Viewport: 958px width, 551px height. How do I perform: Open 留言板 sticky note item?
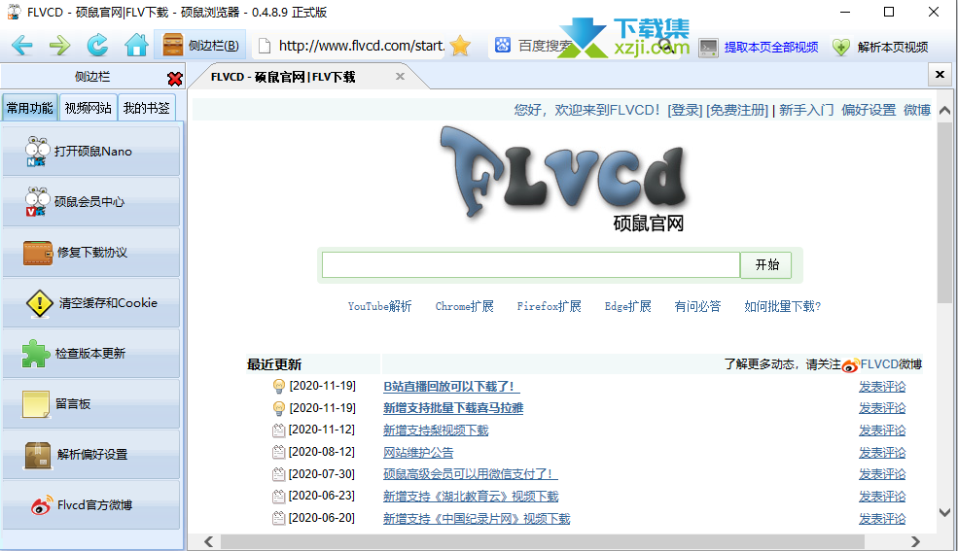91,404
